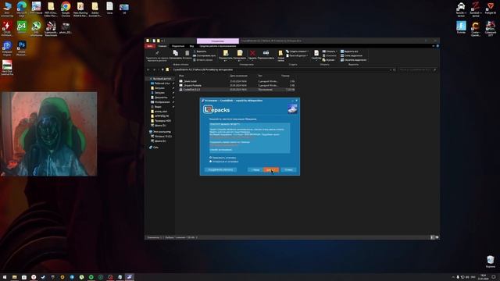Open the Recycle Bin on the desktop
This screenshot has height=281, width=500.
(491, 261)
